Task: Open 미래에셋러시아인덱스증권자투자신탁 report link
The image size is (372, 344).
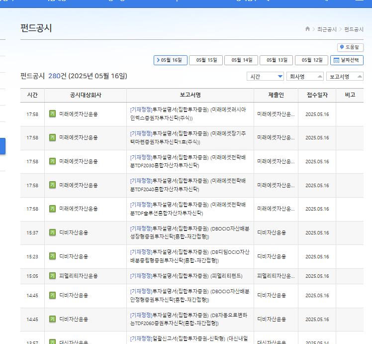Action: pyautogui.click(x=188, y=114)
